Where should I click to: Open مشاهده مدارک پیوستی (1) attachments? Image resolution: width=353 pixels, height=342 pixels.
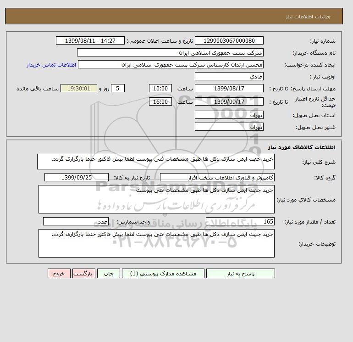pyautogui.click(x=163, y=274)
